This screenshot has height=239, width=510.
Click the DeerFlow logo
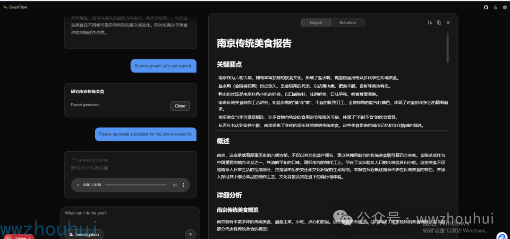(x=15, y=7)
